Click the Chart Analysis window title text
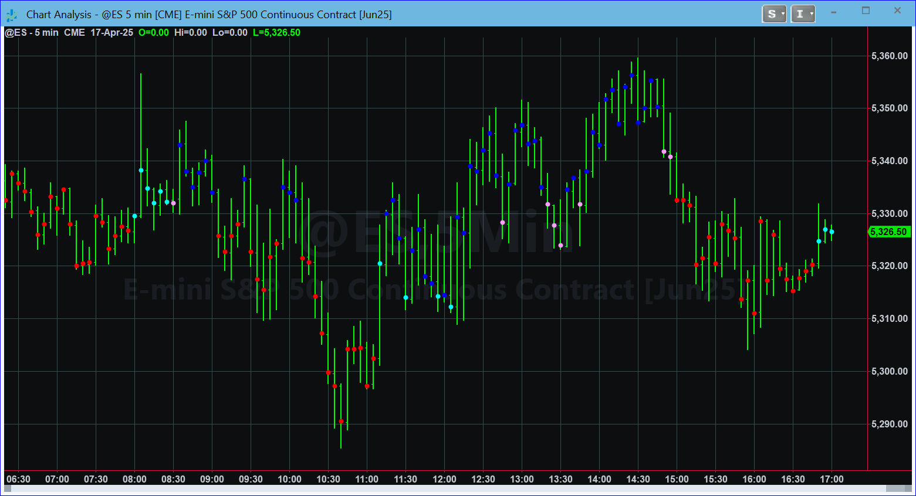 [209, 15]
